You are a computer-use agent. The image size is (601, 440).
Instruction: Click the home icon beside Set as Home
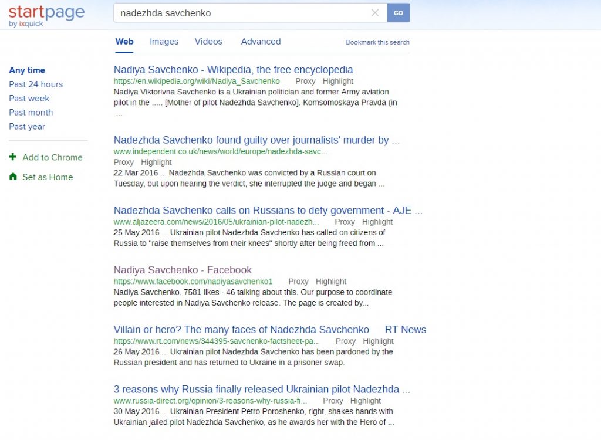(x=13, y=177)
